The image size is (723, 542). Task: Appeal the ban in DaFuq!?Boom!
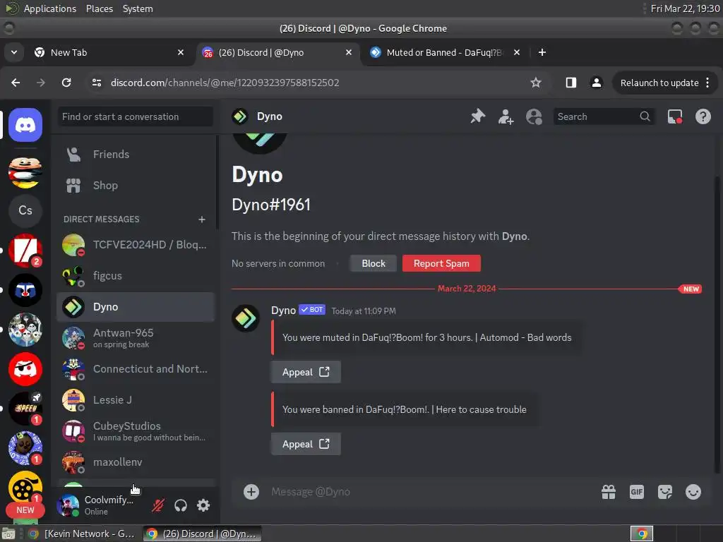tap(306, 444)
